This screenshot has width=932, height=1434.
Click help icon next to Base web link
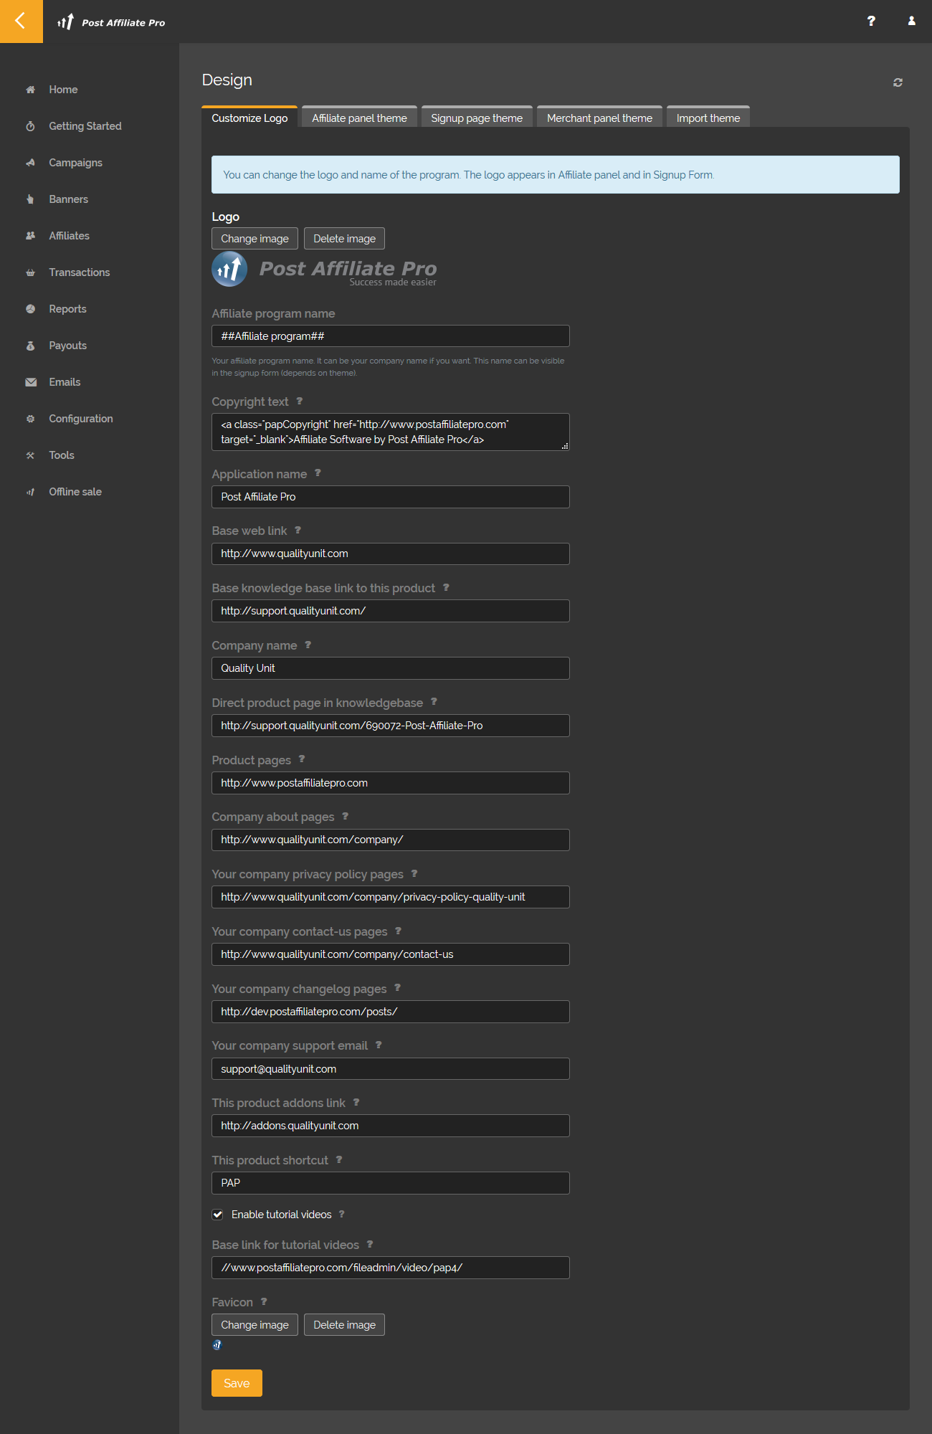tap(298, 531)
